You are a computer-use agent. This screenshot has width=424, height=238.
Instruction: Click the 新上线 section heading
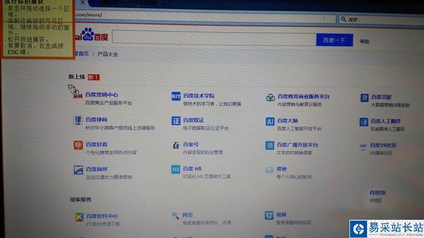77,77
